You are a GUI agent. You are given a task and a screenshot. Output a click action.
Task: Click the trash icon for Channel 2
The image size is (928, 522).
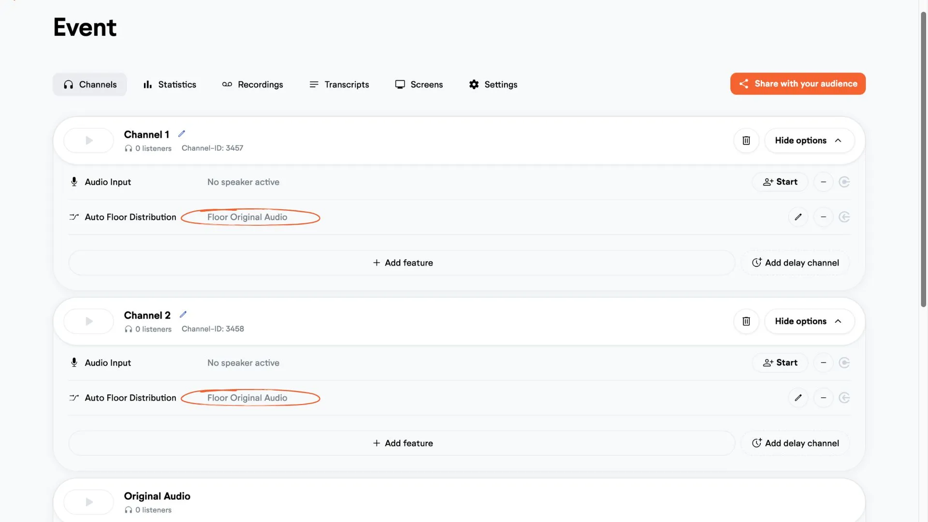click(746, 321)
